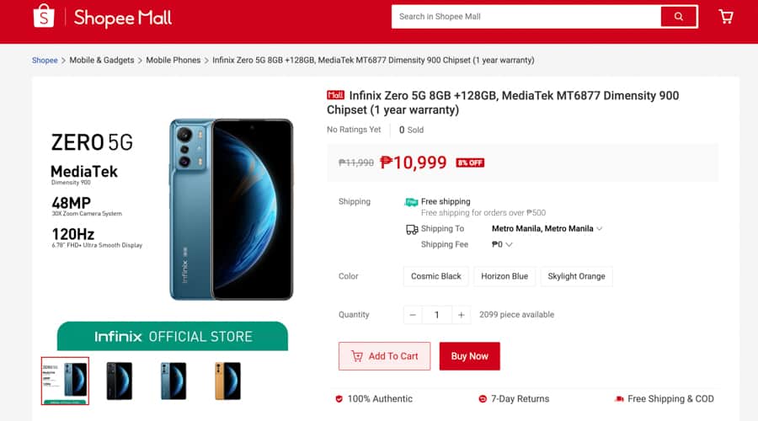758x421 pixels.
Task: Expand the Metro Manila shipping location dropdown
Action: tap(547, 228)
